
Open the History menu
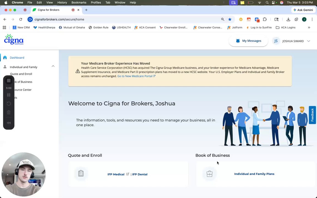62,3
